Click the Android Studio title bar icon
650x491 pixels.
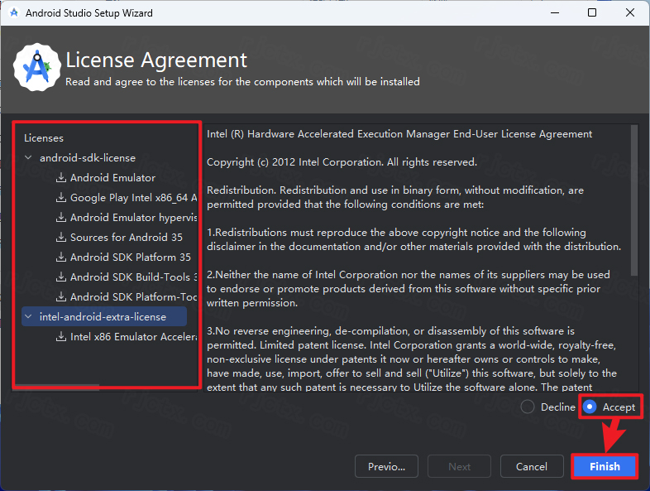pyautogui.click(x=14, y=13)
